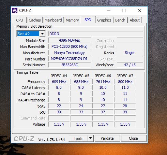Image resolution: width=167 pixels, height=155 pixels.
Task: Click tRAS value 24 under JEDEC #5
Action: tap(81, 106)
